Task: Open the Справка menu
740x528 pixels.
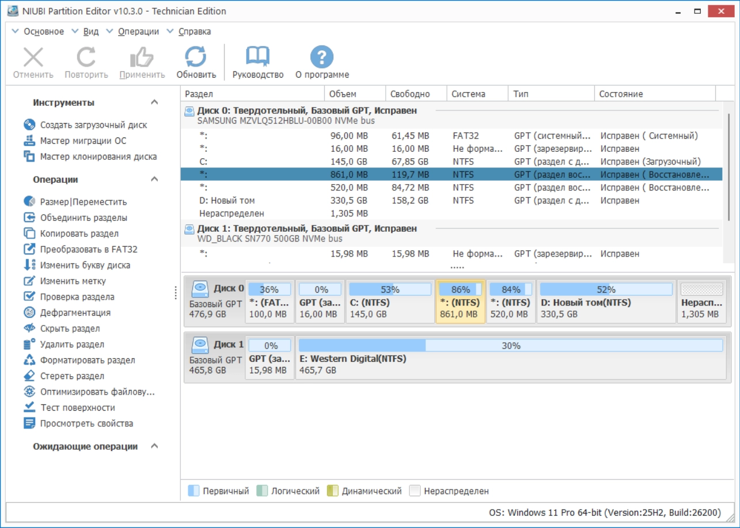Action: [195, 32]
